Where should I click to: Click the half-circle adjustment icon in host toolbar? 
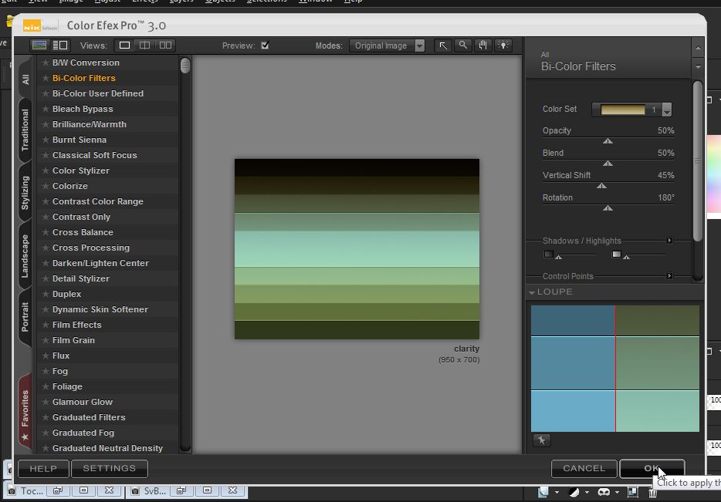coord(574,492)
